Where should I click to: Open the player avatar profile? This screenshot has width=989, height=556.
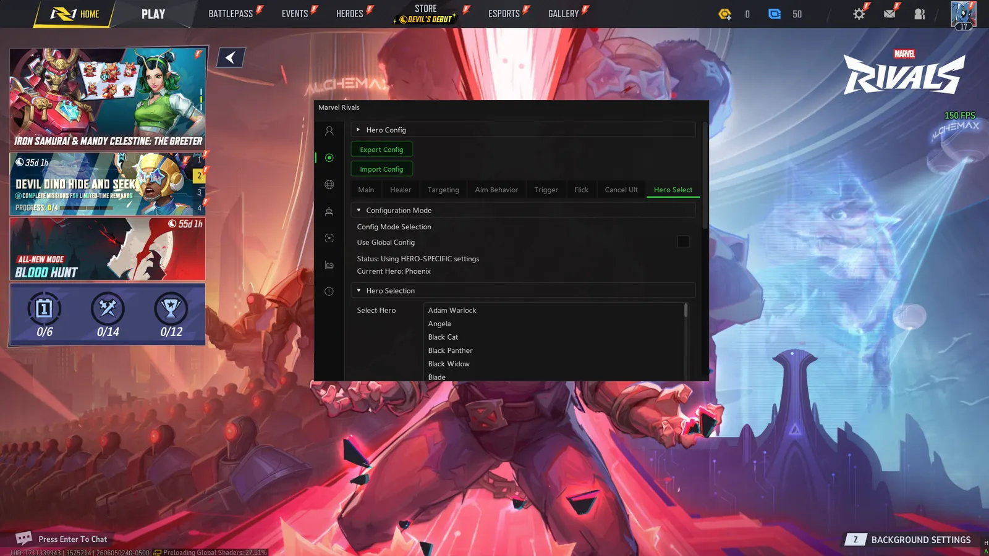(963, 15)
